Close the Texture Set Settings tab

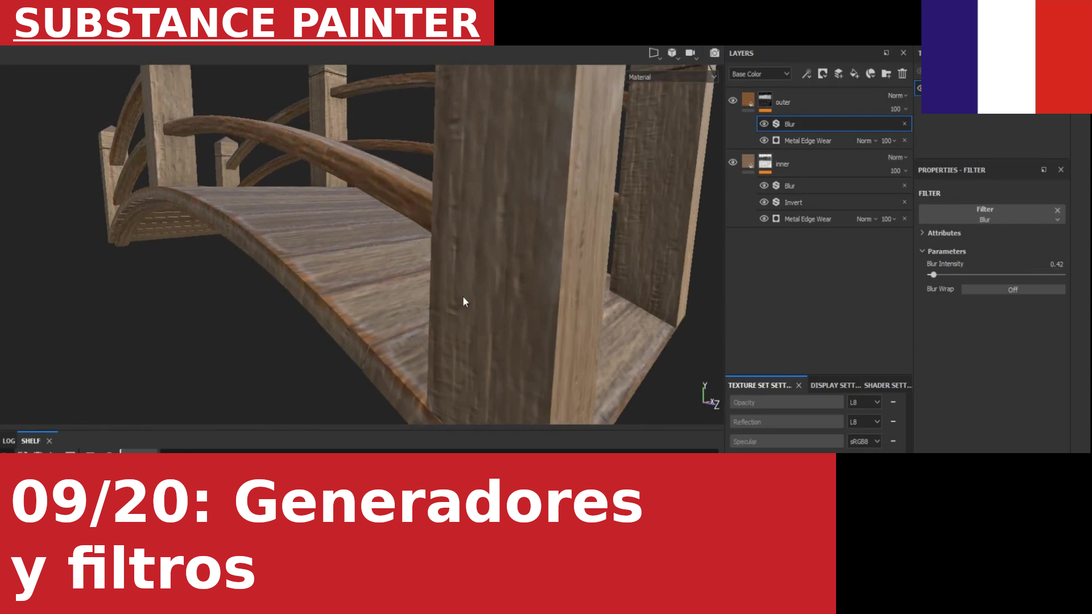pos(799,385)
